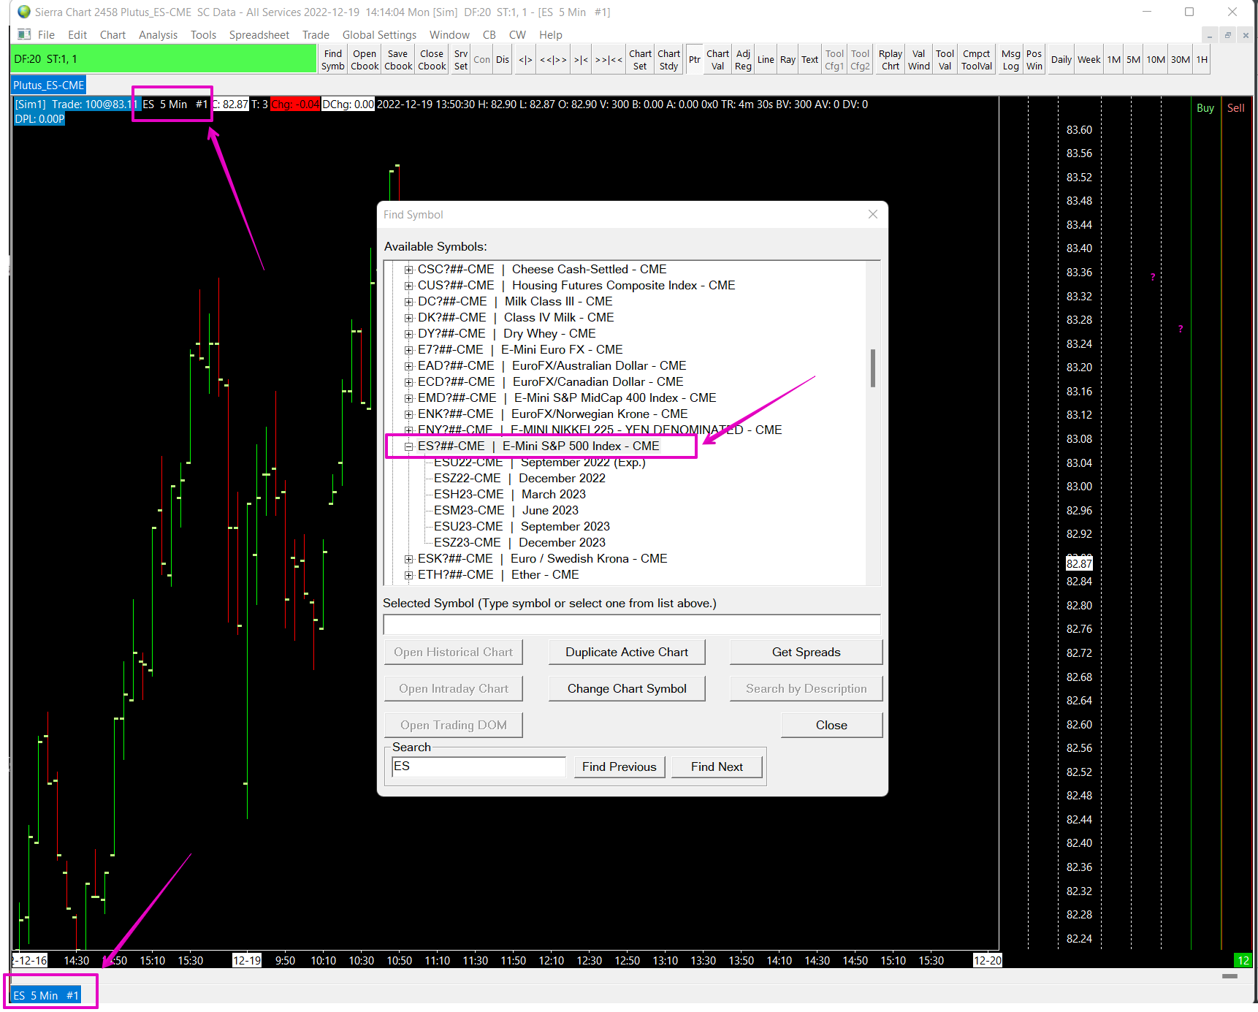Open the Spreadsheet menu
Image resolution: width=1258 pixels, height=1012 pixels.
259,35
